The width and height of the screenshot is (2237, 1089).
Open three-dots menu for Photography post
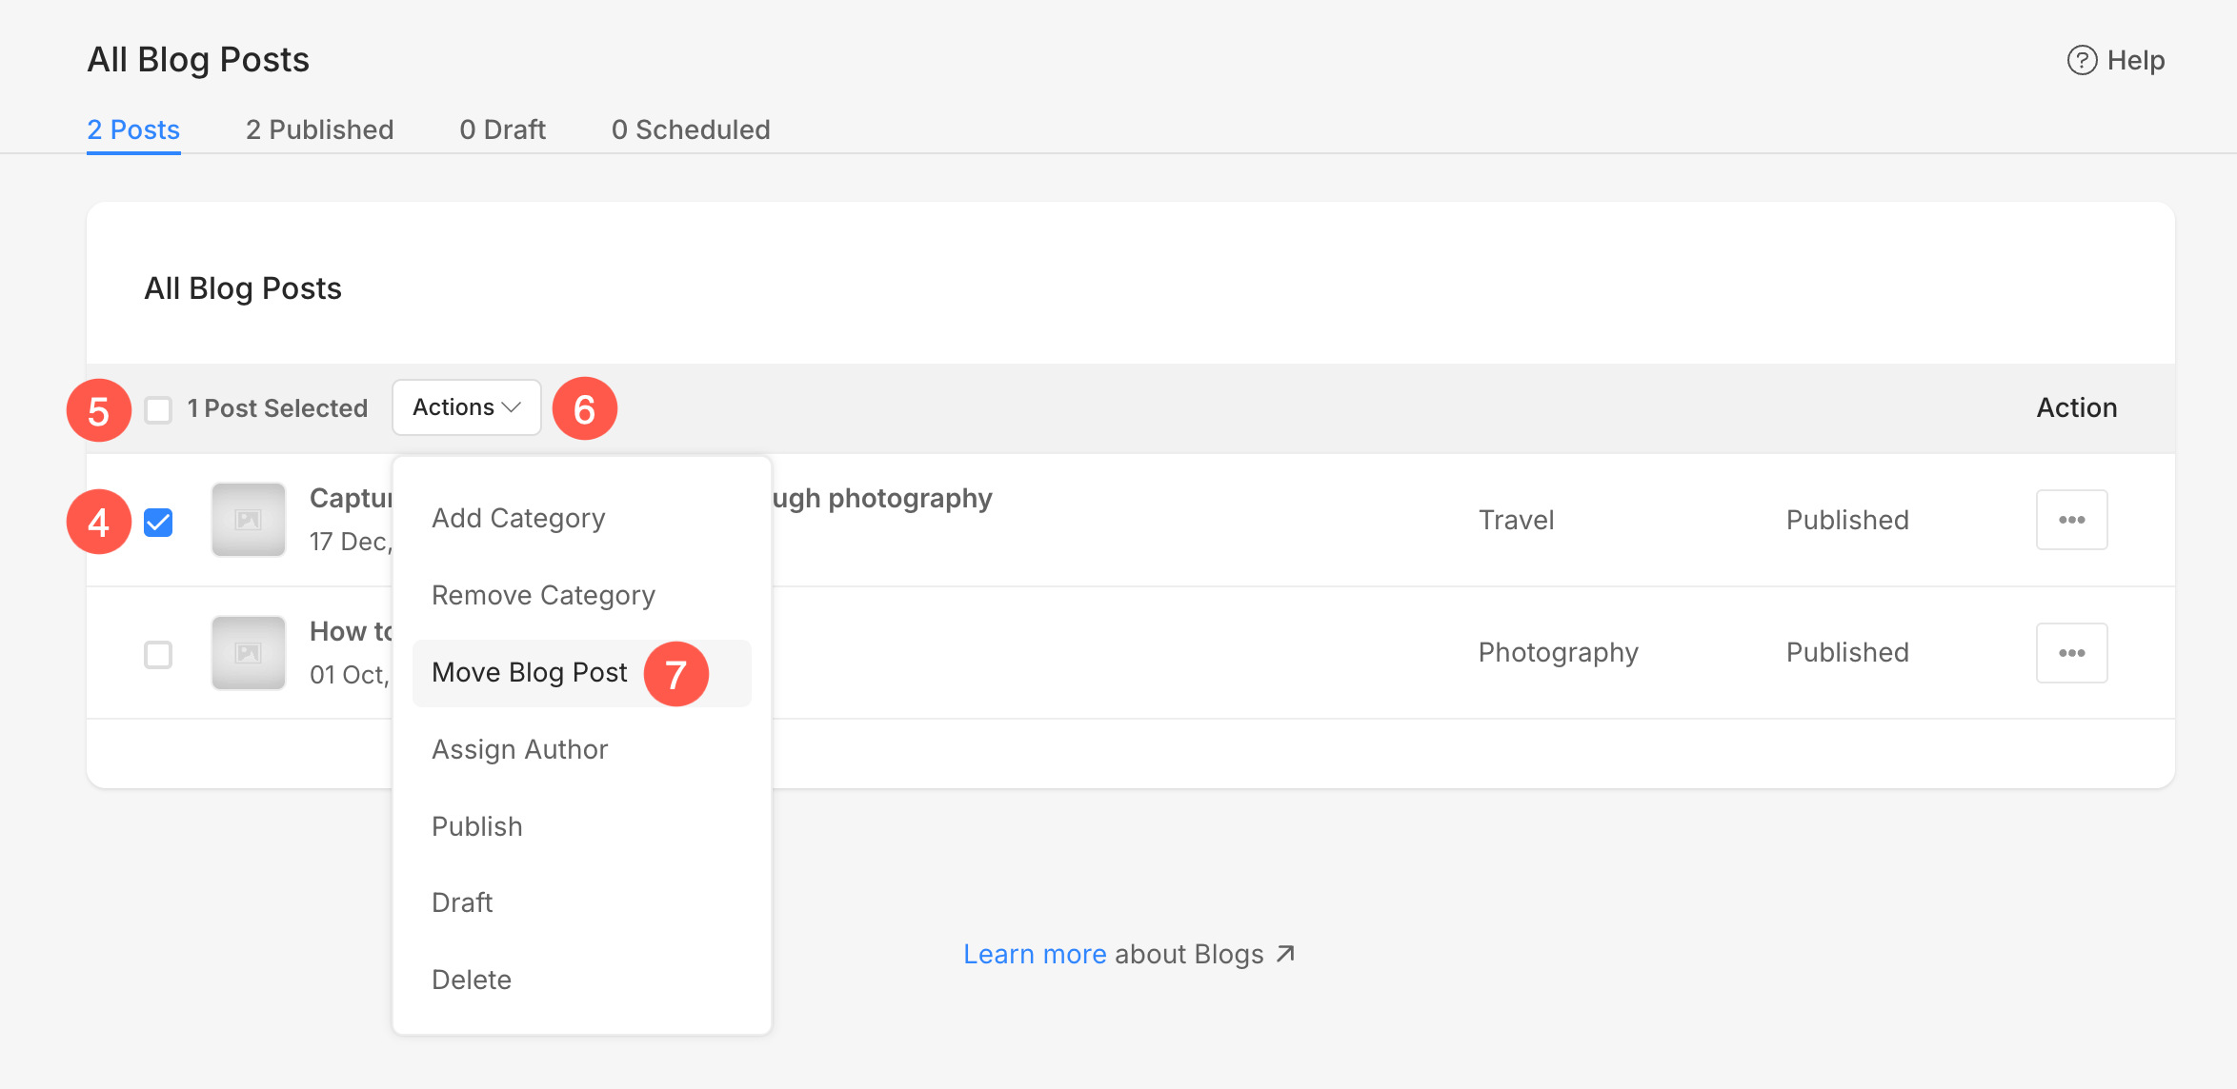[x=2071, y=653]
